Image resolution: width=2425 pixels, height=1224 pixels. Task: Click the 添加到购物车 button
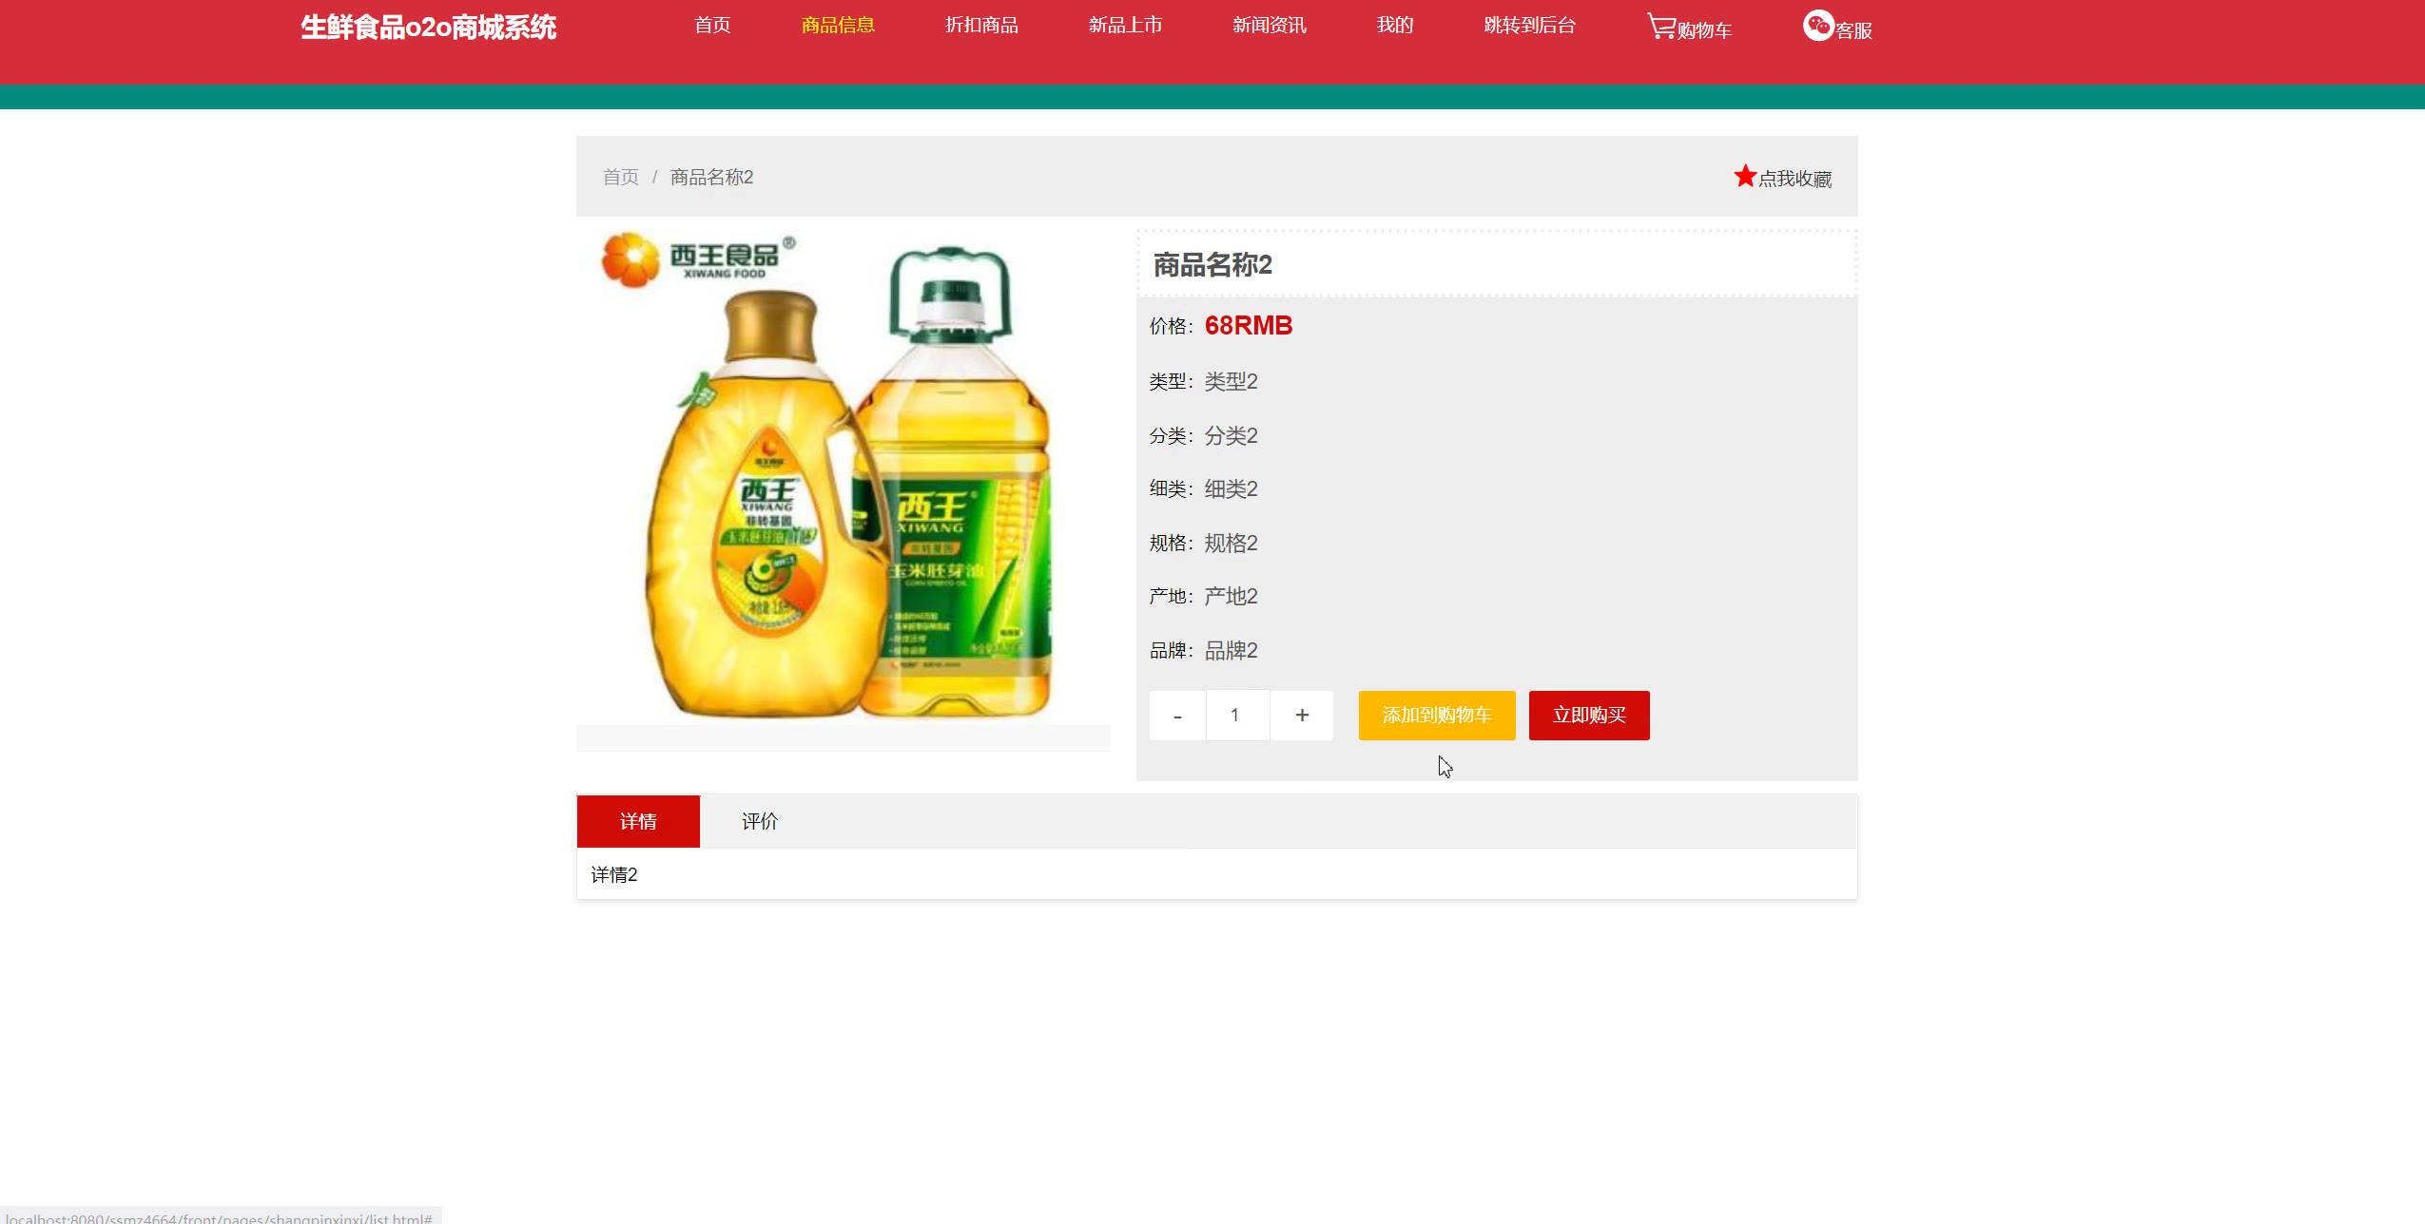pyautogui.click(x=1436, y=716)
